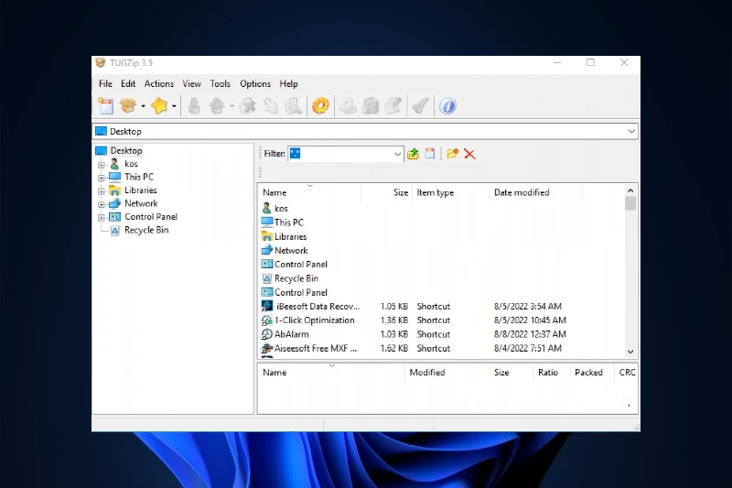Click the greyed-out disk drive toolbar icon
This screenshot has height=488, width=732.
[348, 106]
